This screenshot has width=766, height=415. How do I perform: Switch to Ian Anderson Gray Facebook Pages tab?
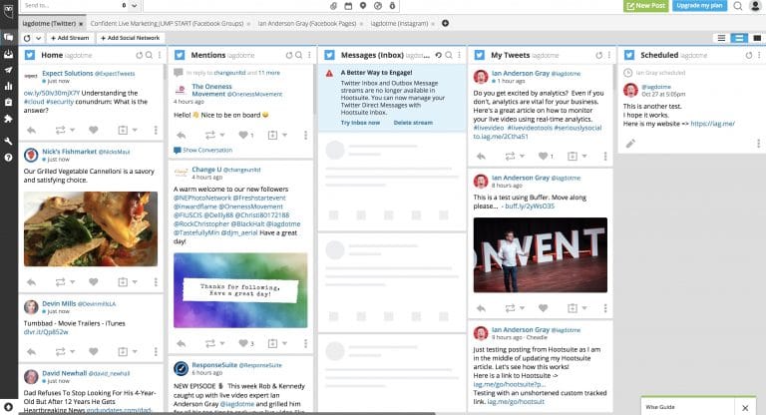coord(307,23)
